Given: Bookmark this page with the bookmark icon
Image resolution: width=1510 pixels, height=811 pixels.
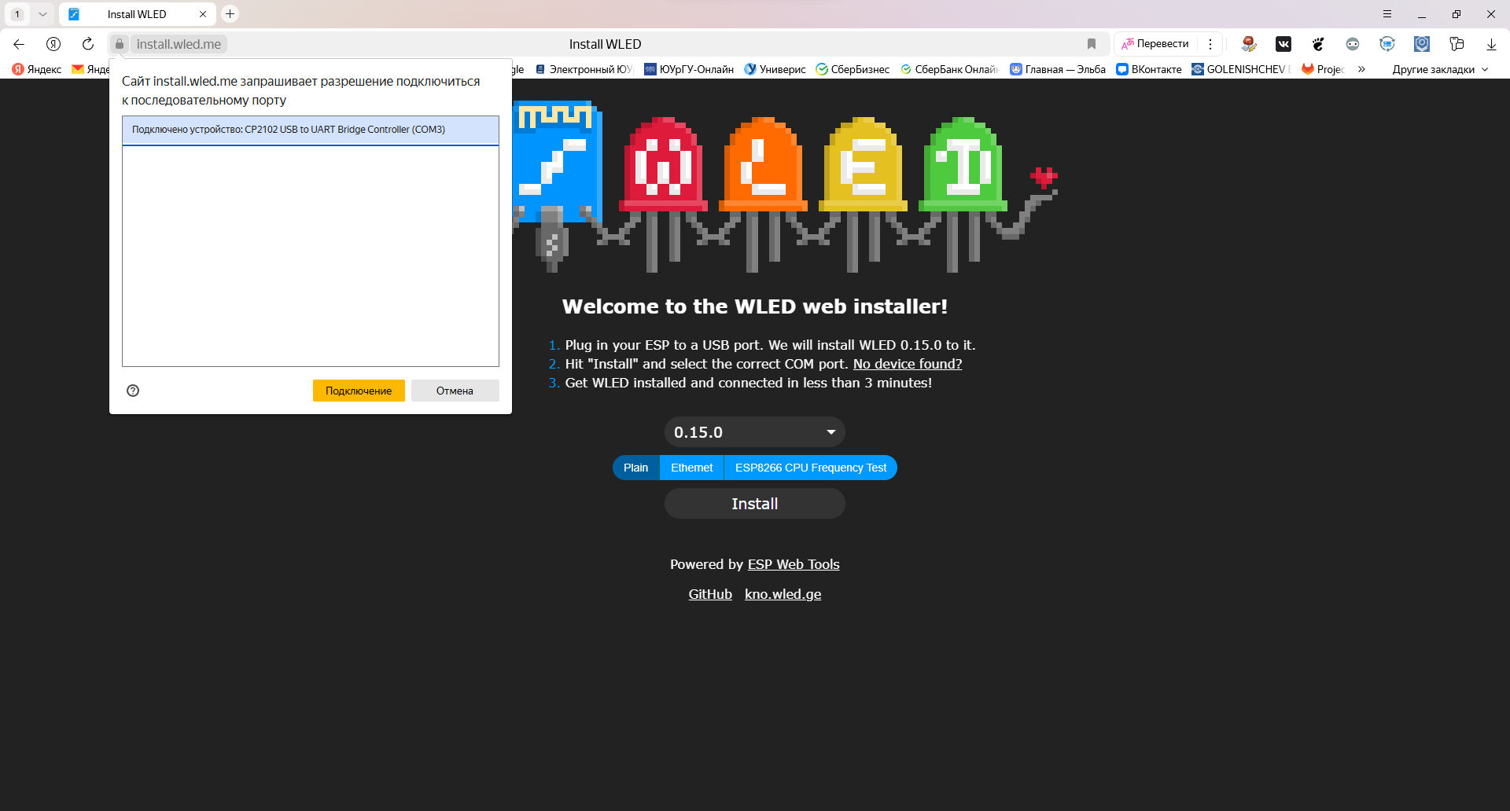Looking at the screenshot, I should click(x=1092, y=44).
